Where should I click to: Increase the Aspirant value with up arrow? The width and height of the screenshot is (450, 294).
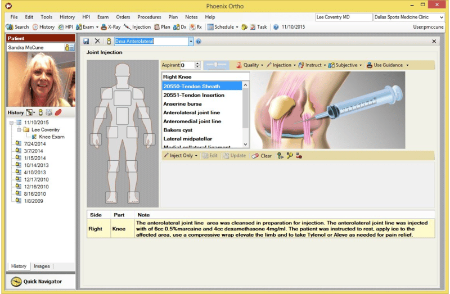click(x=199, y=63)
